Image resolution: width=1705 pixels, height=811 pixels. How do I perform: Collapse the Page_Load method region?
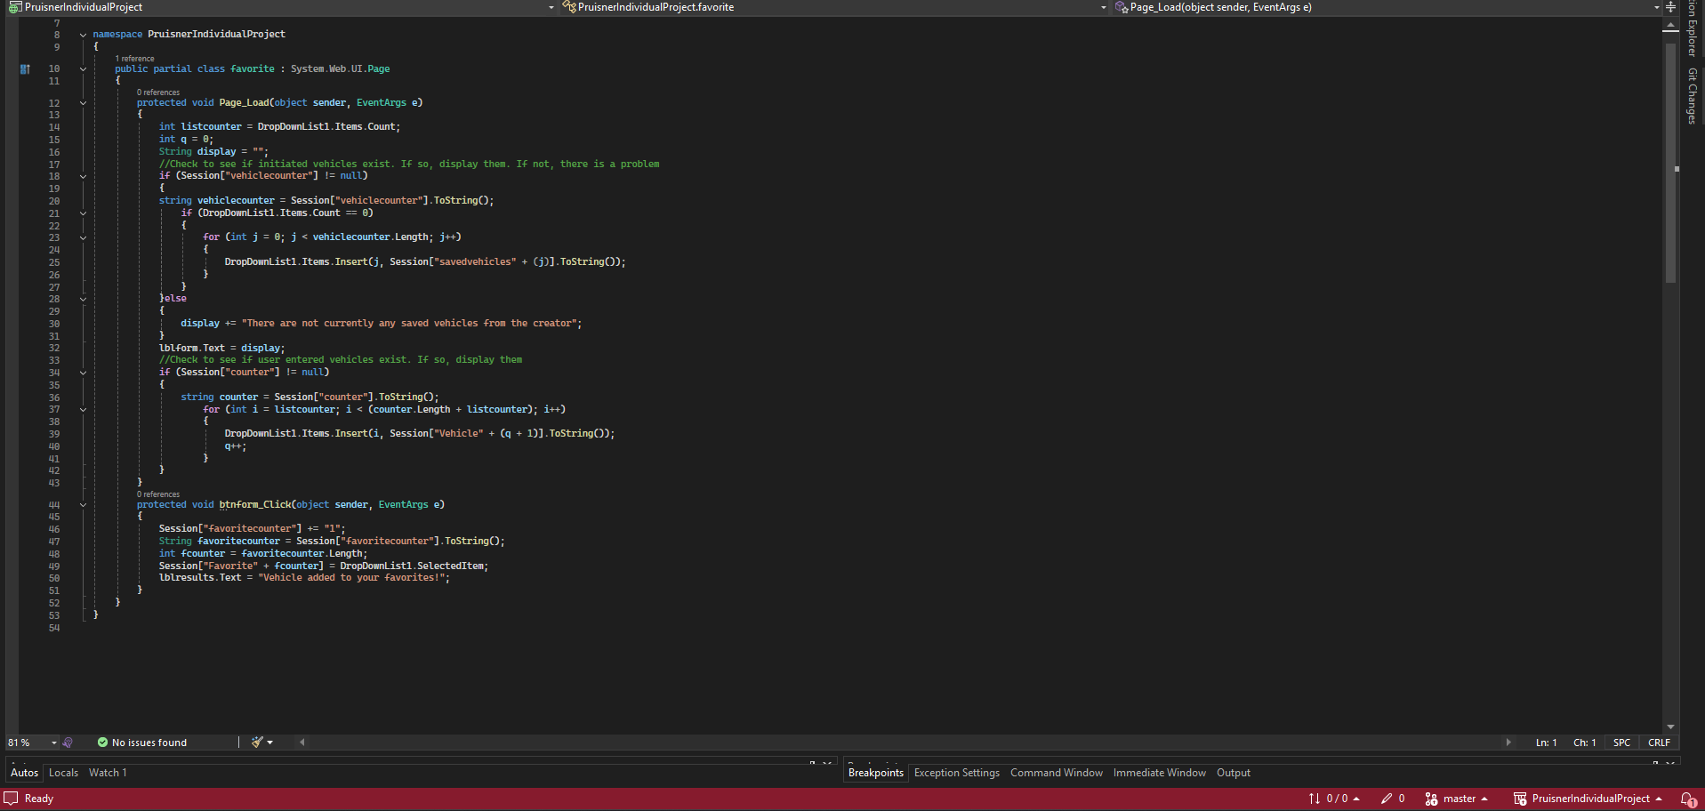[x=83, y=103]
